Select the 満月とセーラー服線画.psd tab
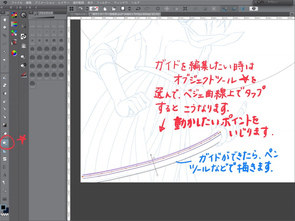The image size is (295, 221). click(x=125, y=14)
